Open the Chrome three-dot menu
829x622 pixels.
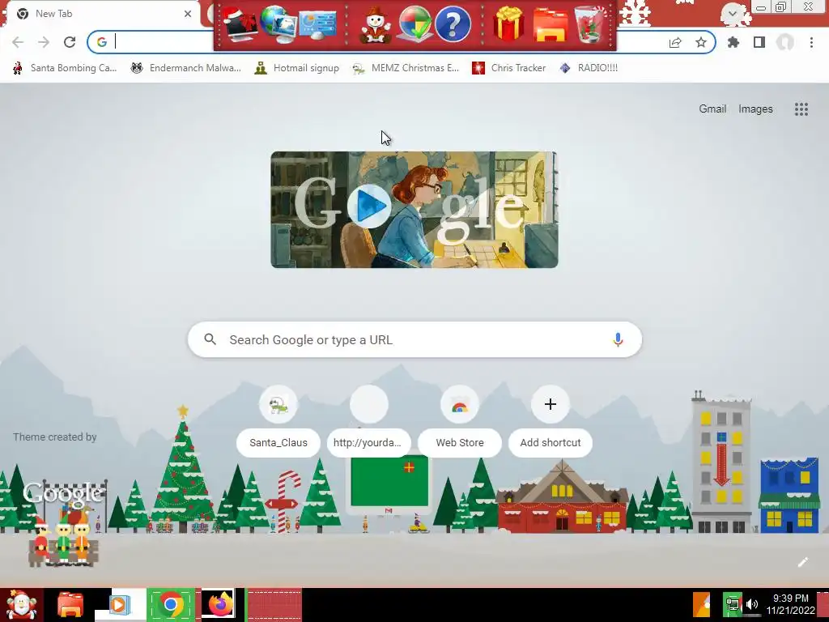pos(811,42)
